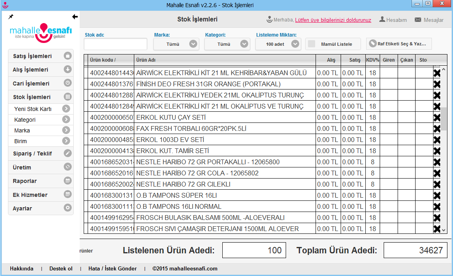Click the Raf Etiketi tag icon
The height and width of the screenshot is (276, 453).
[373, 44]
